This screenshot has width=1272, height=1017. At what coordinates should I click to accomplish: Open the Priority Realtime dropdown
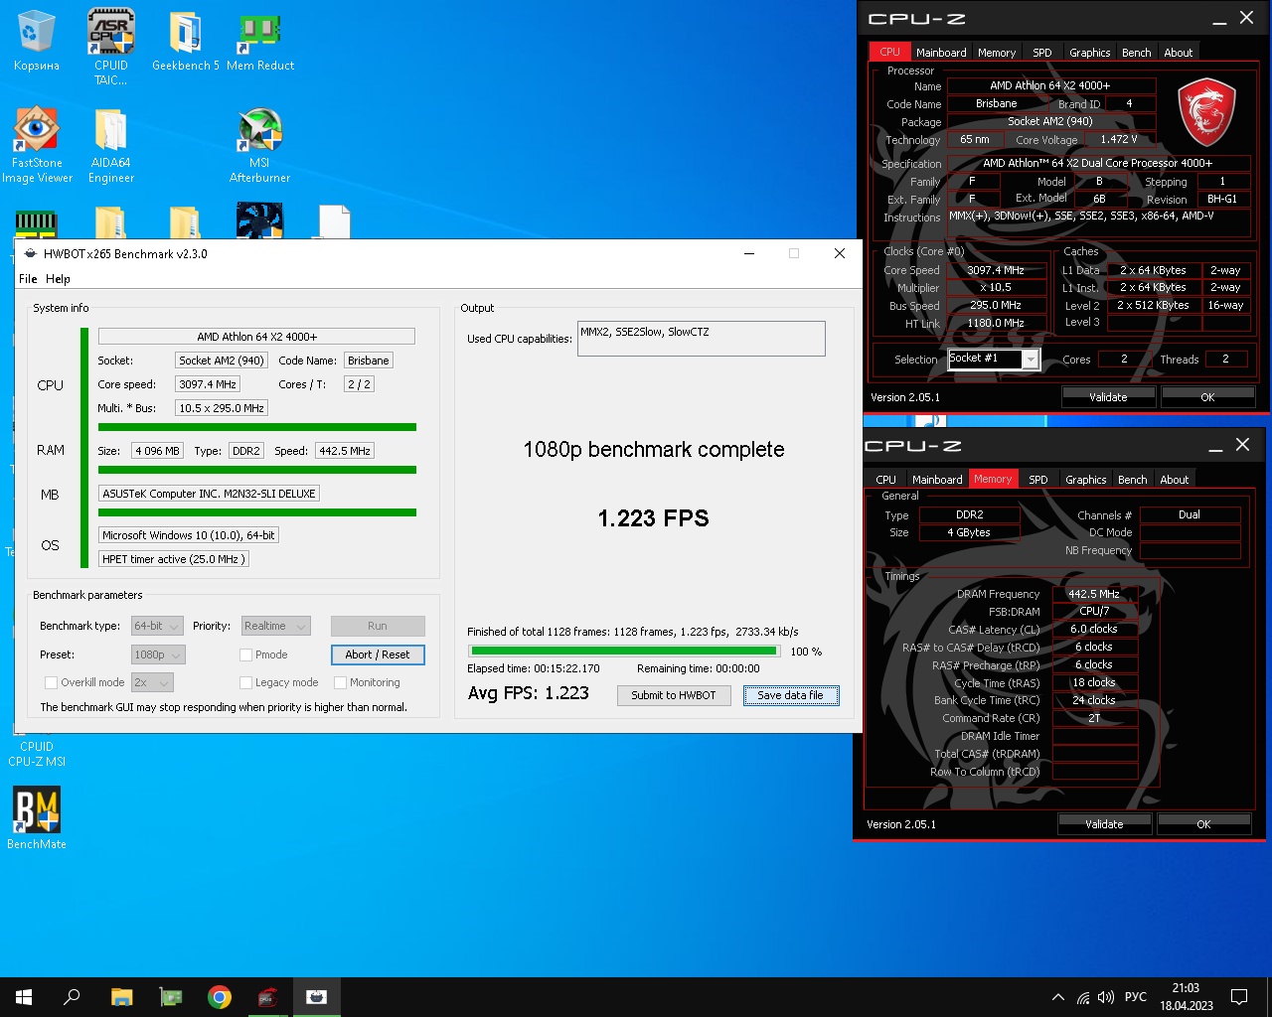click(x=275, y=626)
